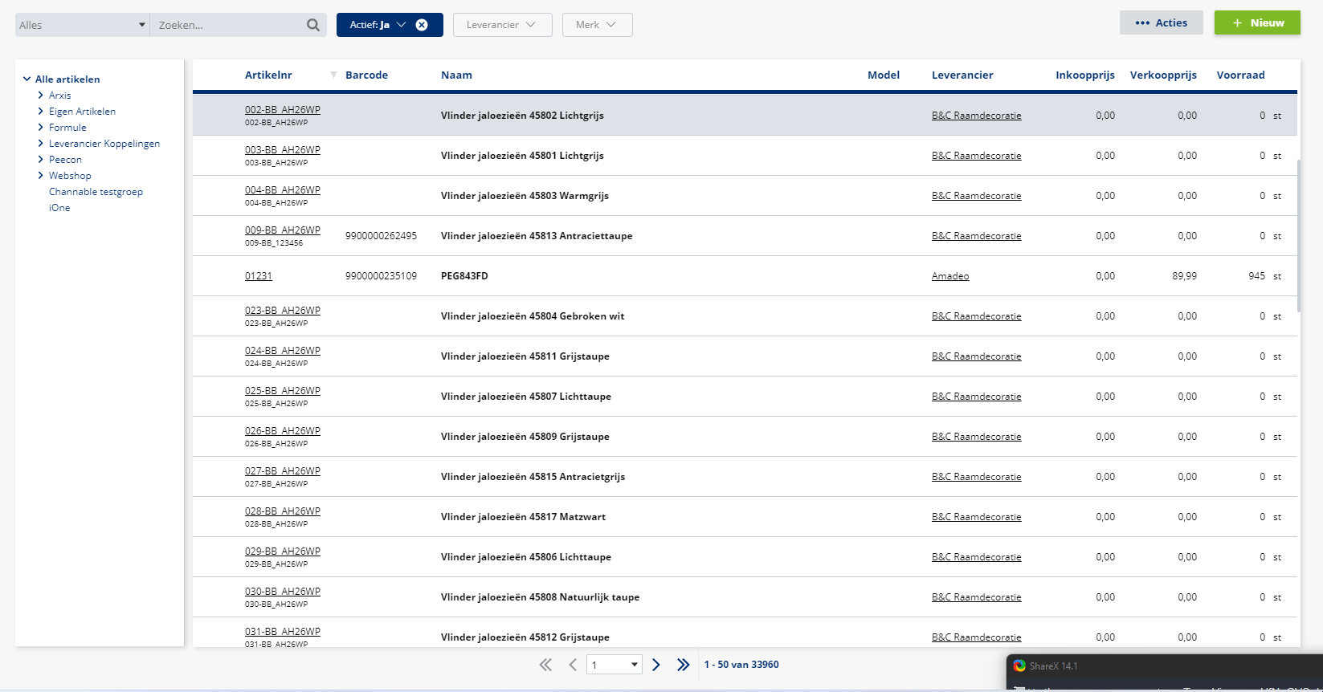The width and height of the screenshot is (1323, 692).
Task: Jump to the last page
Action: [x=683, y=665]
